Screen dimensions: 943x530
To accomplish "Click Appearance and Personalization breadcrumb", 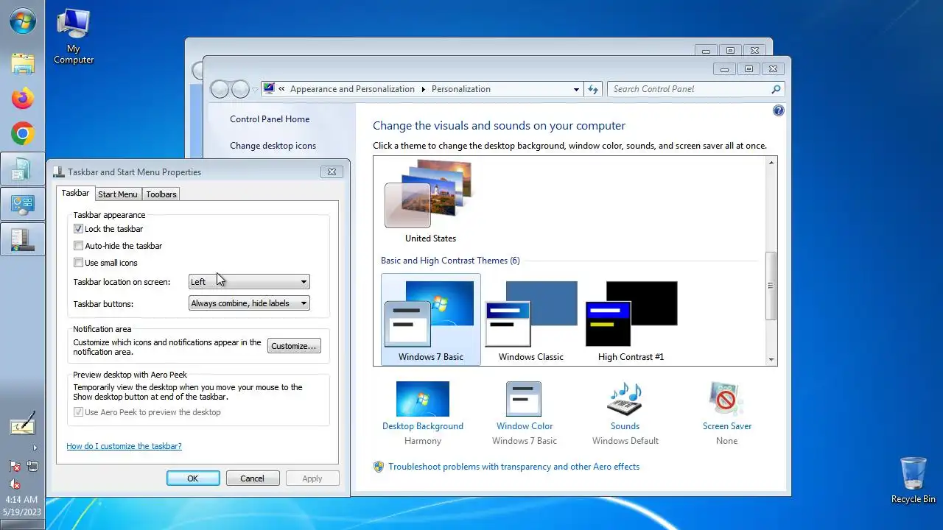I will [x=352, y=89].
